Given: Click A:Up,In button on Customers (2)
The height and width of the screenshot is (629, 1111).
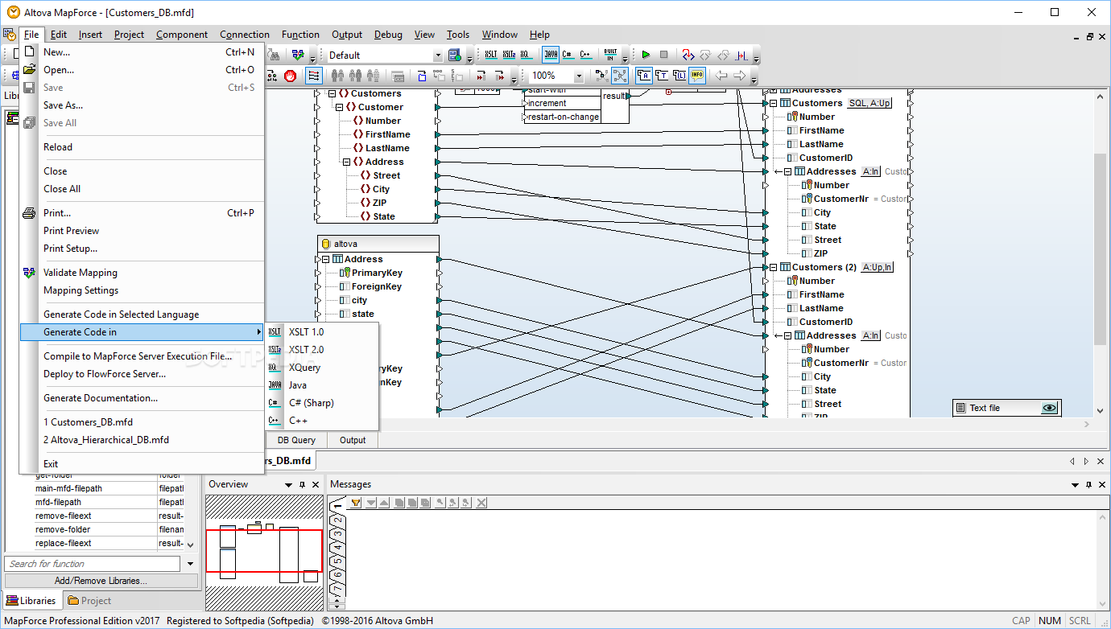Looking at the screenshot, I should click(x=877, y=267).
